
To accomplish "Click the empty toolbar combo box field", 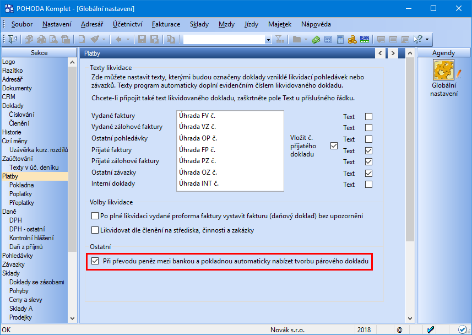I will coord(224,40).
